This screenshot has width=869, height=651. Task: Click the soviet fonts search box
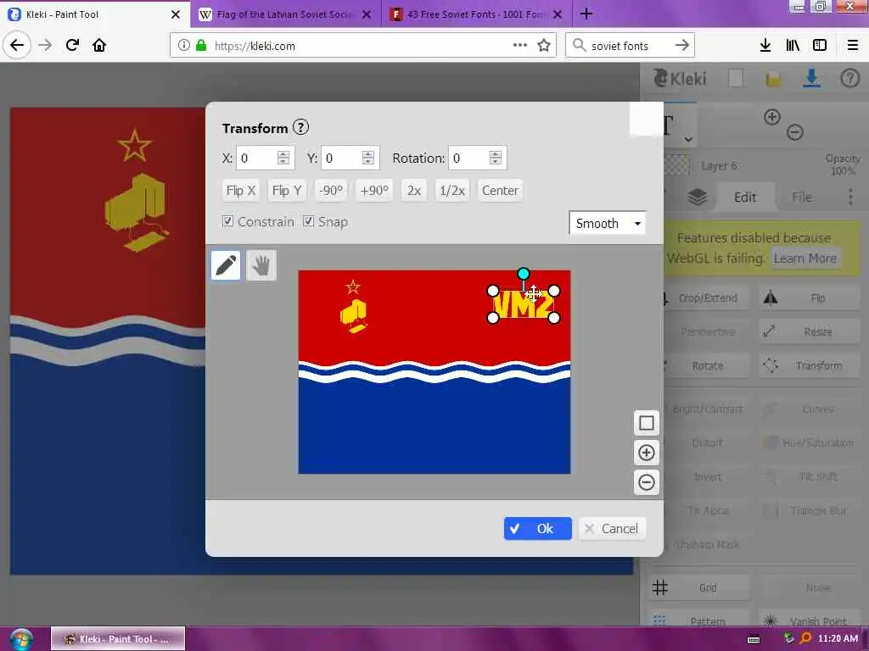point(629,46)
